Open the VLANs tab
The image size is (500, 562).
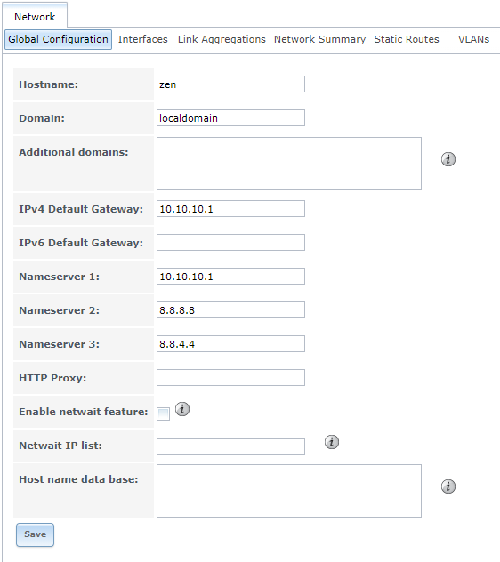pos(473,39)
